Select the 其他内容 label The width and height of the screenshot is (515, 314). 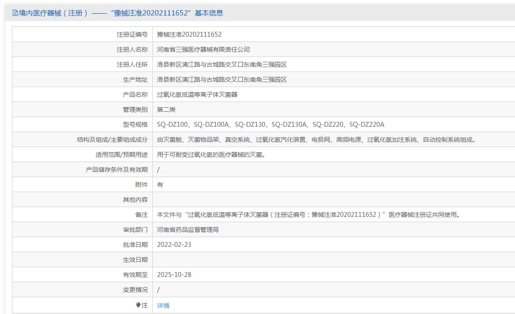[135, 200]
